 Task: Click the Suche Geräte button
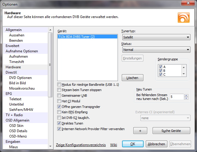[x=171, y=131]
